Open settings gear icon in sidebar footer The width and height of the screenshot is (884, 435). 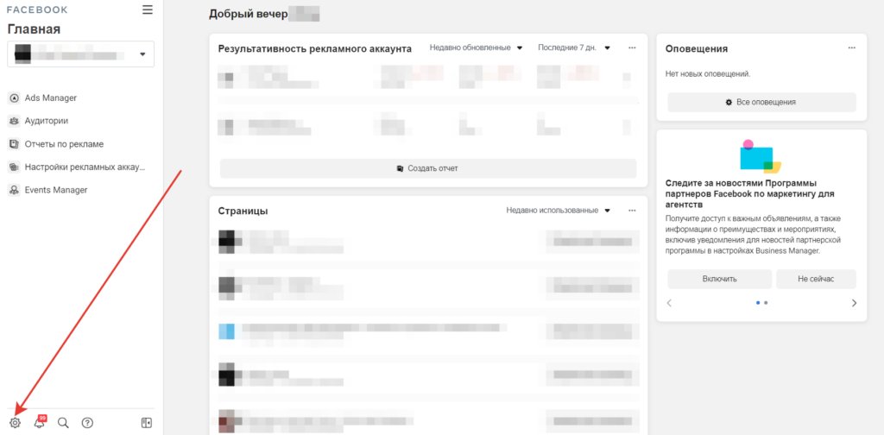click(16, 423)
